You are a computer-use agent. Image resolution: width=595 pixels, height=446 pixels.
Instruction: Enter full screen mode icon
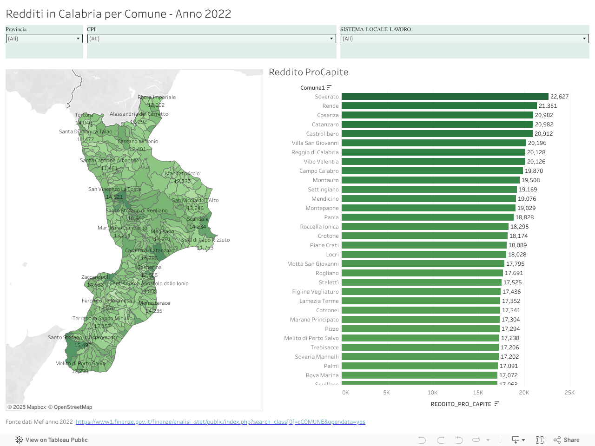(x=540, y=440)
